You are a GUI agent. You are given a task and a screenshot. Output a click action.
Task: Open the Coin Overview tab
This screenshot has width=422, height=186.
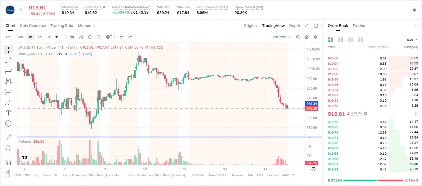pyautogui.click(x=33, y=26)
